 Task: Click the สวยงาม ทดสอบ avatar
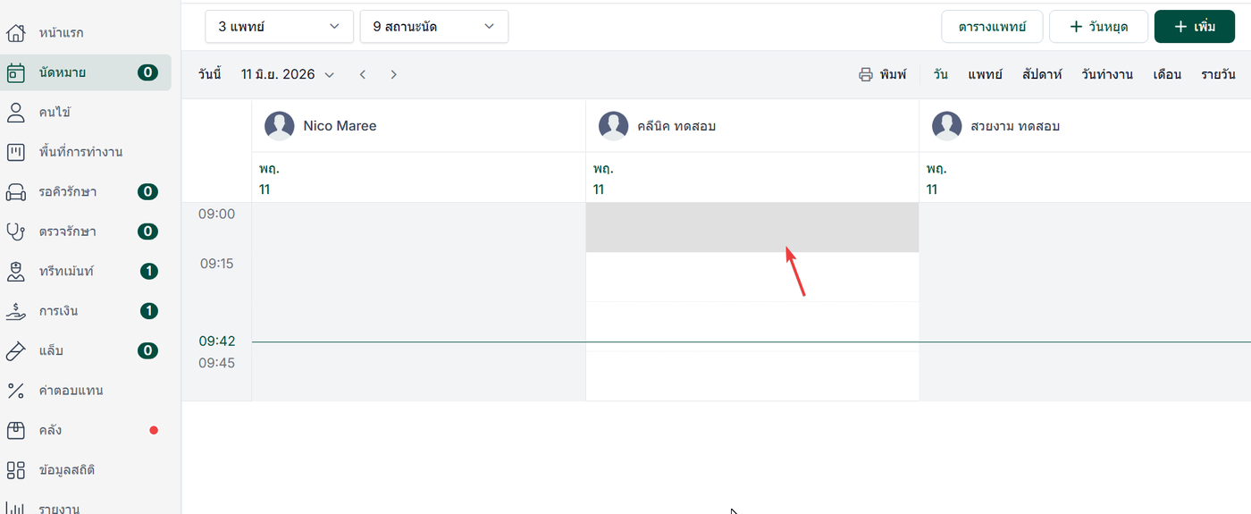[x=946, y=126]
